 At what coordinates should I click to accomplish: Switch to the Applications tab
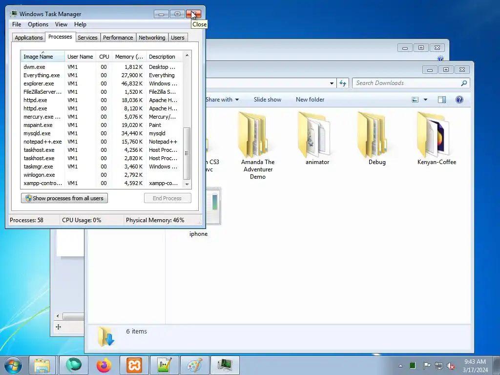(29, 38)
